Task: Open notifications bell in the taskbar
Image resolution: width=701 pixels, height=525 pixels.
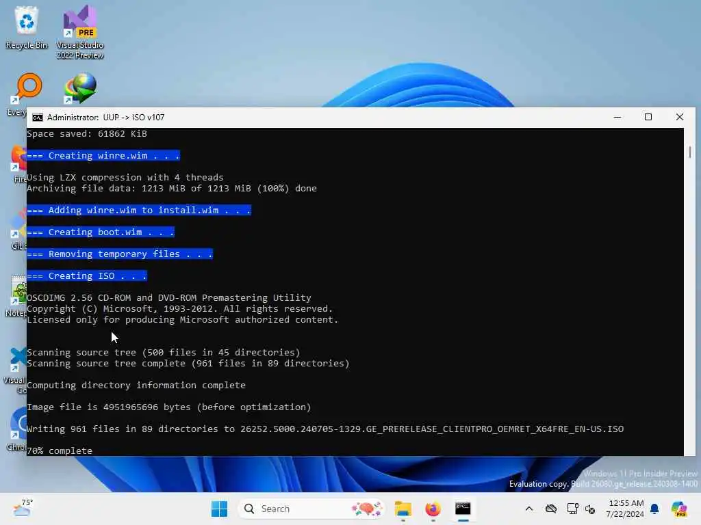Action: 654,509
